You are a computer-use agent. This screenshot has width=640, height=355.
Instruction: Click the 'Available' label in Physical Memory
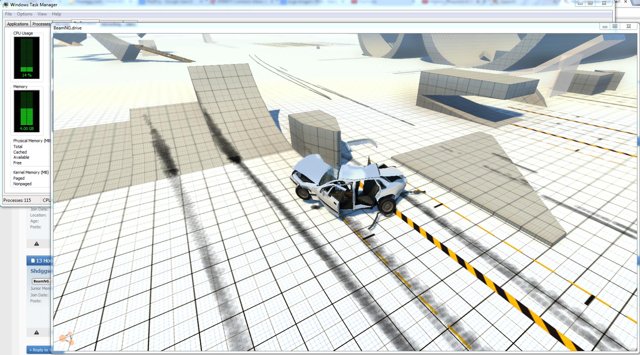[x=21, y=157]
